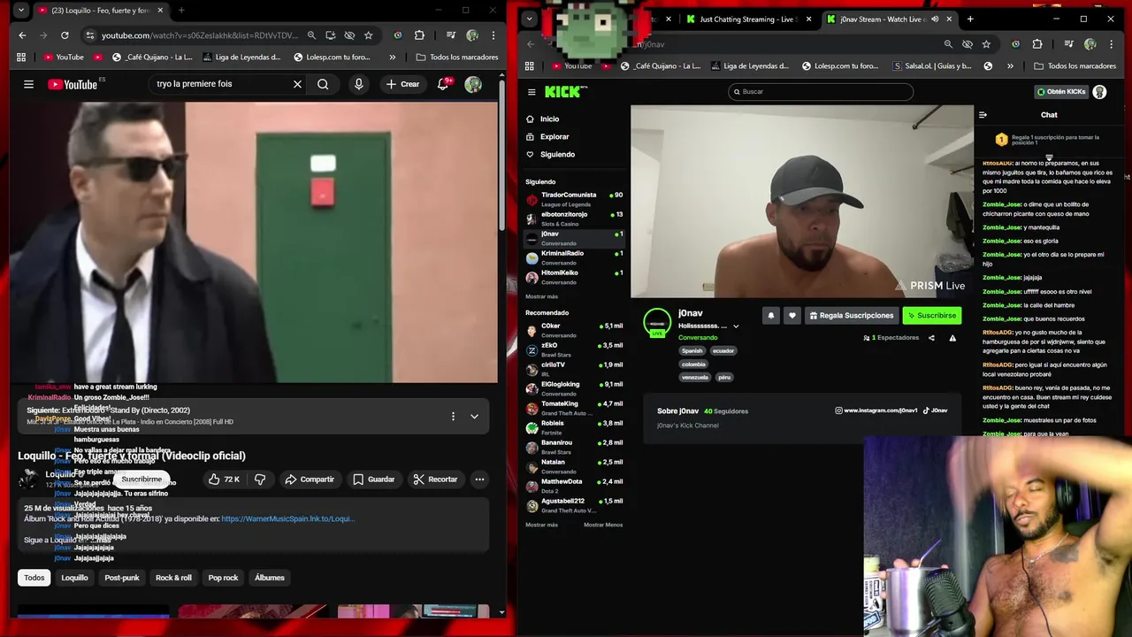Clip the video with Recortar
The width and height of the screenshot is (1132, 637).
pyautogui.click(x=434, y=480)
